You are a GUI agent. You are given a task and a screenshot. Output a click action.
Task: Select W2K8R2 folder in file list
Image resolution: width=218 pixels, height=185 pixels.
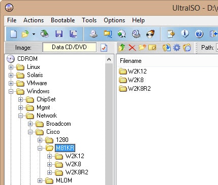click(135, 88)
